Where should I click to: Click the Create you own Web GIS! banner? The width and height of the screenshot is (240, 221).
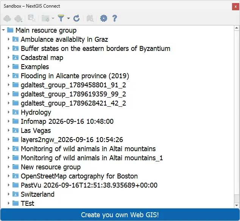coord(120,215)
